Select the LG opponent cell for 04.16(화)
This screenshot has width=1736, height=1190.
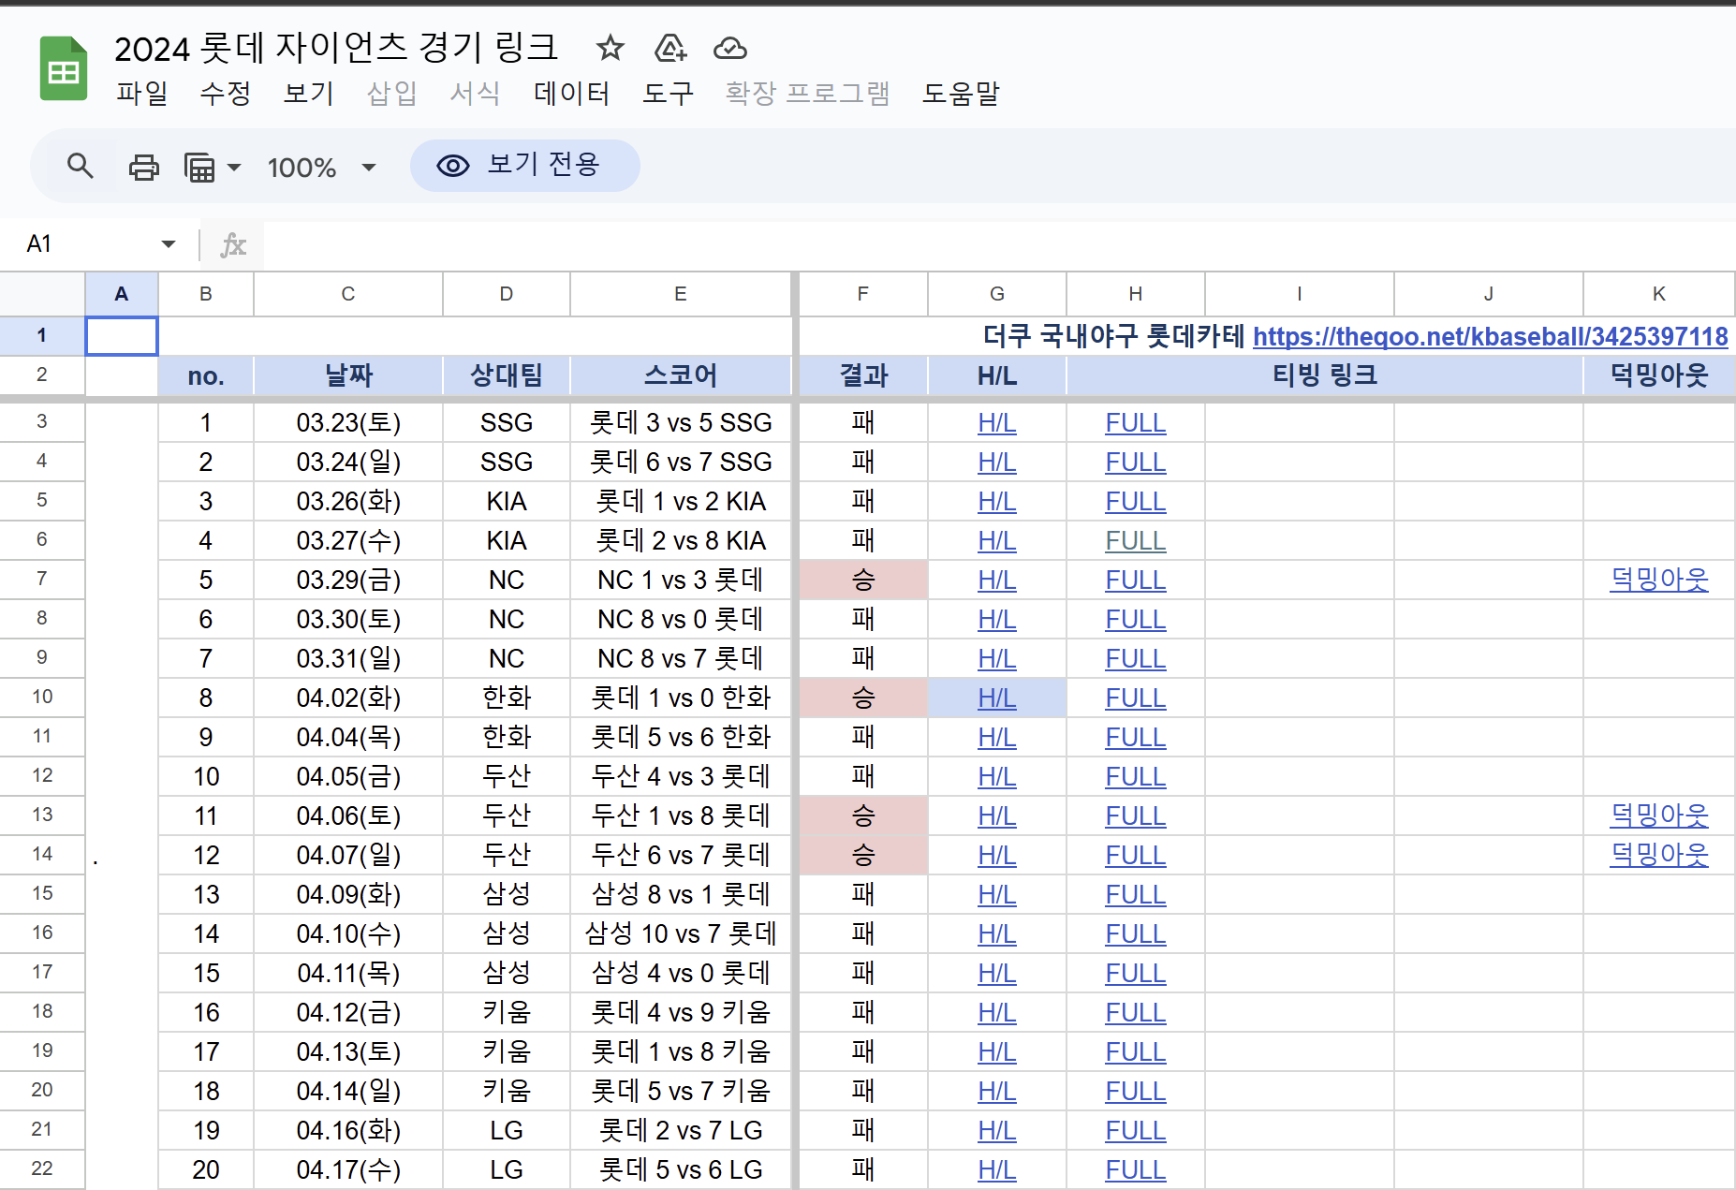coord(507,1130)
